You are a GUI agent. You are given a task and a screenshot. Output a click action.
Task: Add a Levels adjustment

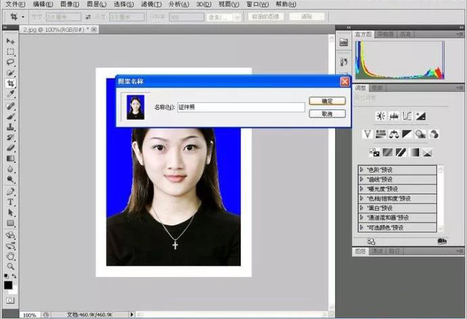394,116
